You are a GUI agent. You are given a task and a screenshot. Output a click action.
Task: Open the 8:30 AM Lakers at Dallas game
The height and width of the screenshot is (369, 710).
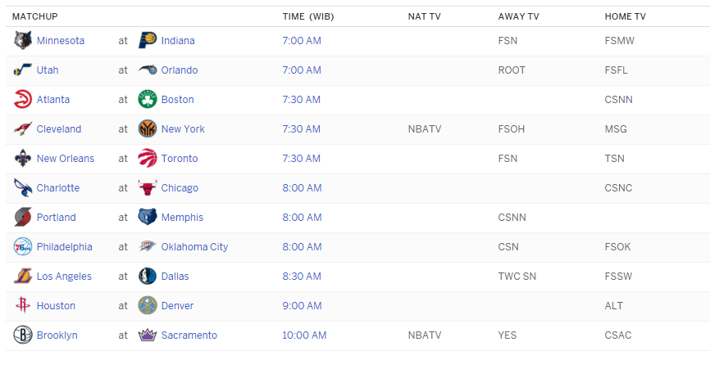[301, 277]
